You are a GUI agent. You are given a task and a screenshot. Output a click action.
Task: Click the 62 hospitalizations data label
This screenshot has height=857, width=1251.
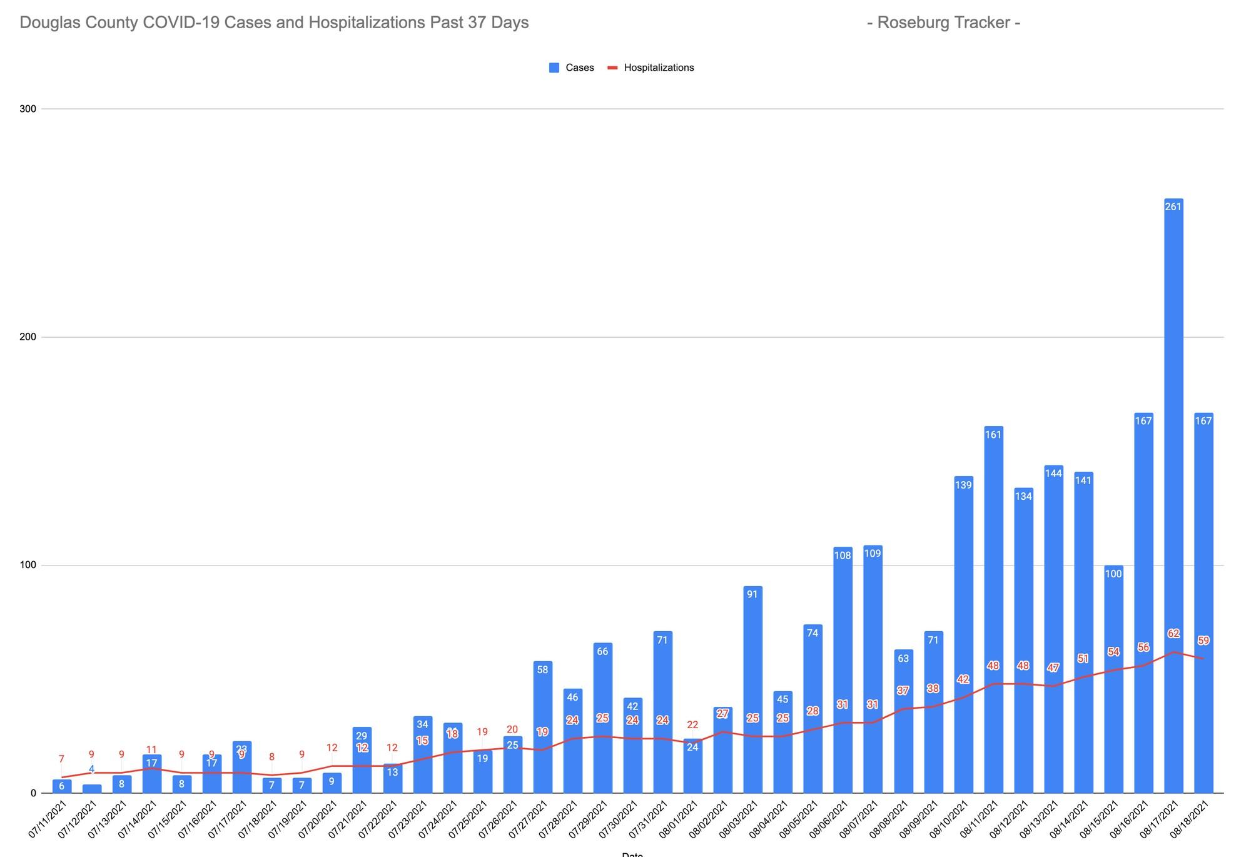pyautogui.click(x=1173, y=634)
